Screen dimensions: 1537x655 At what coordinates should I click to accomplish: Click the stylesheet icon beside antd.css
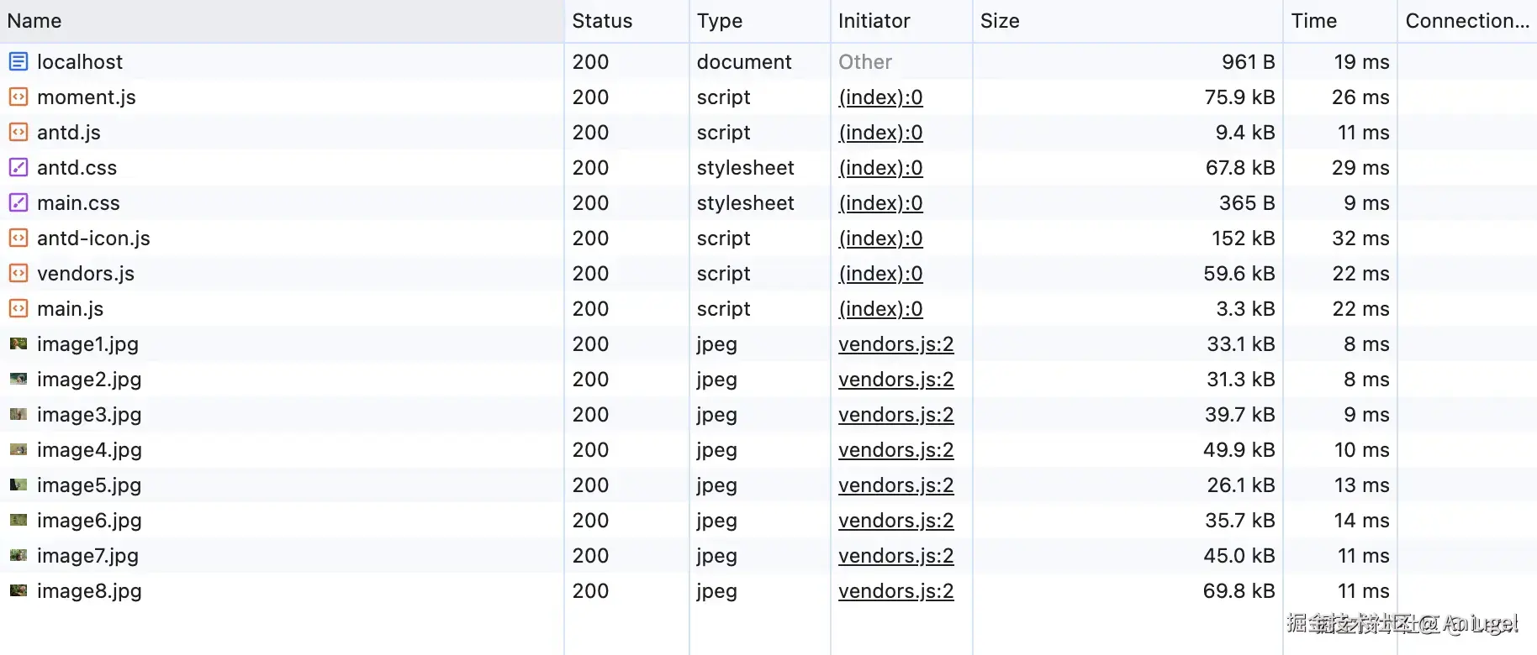tap(18, 167)
